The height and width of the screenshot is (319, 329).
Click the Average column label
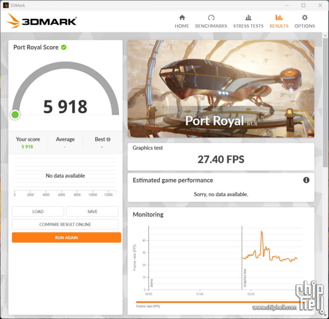(x=65, y=139)
